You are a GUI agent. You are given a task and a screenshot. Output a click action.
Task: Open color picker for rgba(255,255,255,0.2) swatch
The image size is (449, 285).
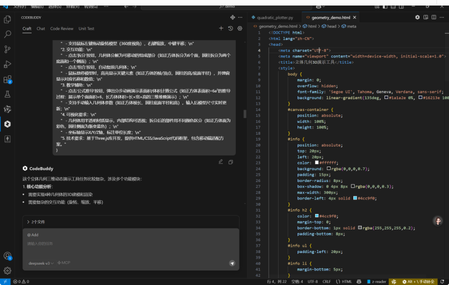(360, 228)
